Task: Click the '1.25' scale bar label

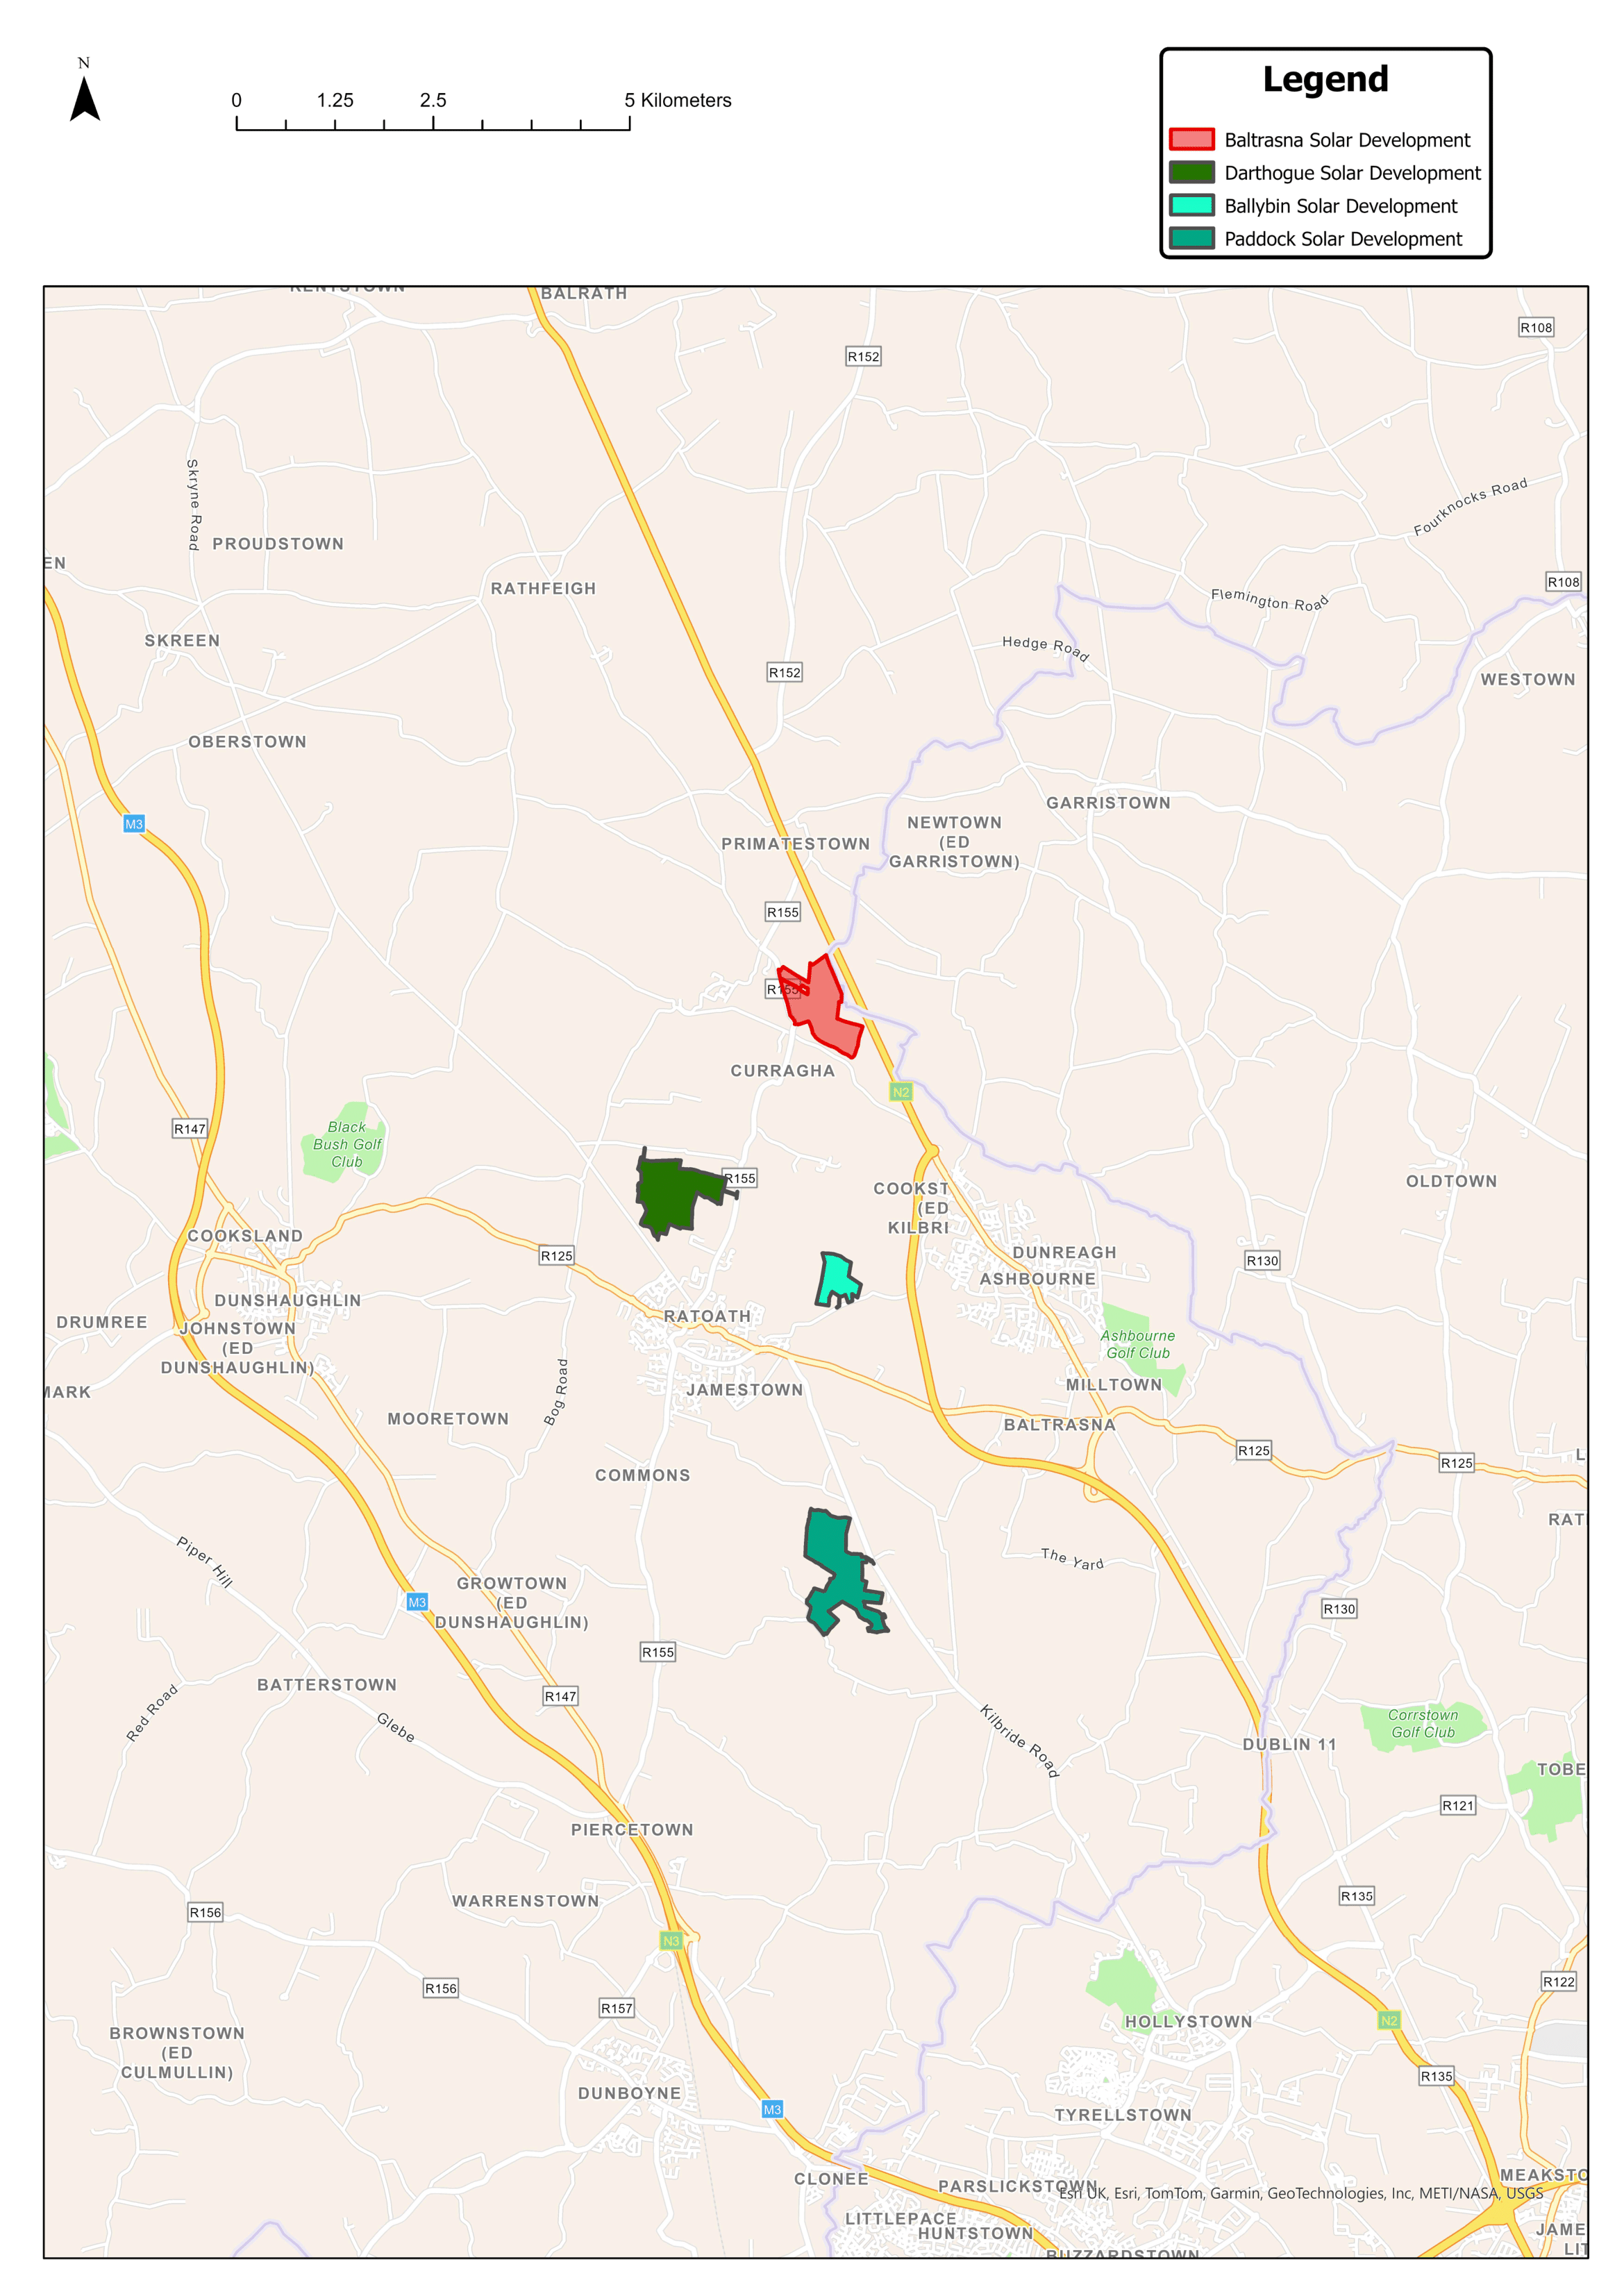Action: [335, 100]
